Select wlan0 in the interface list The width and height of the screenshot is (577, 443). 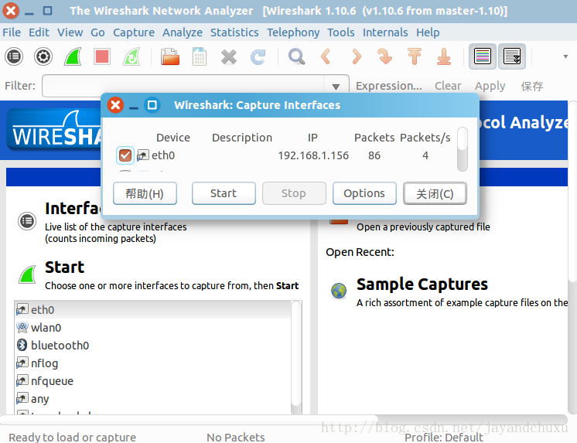[153, 328]
